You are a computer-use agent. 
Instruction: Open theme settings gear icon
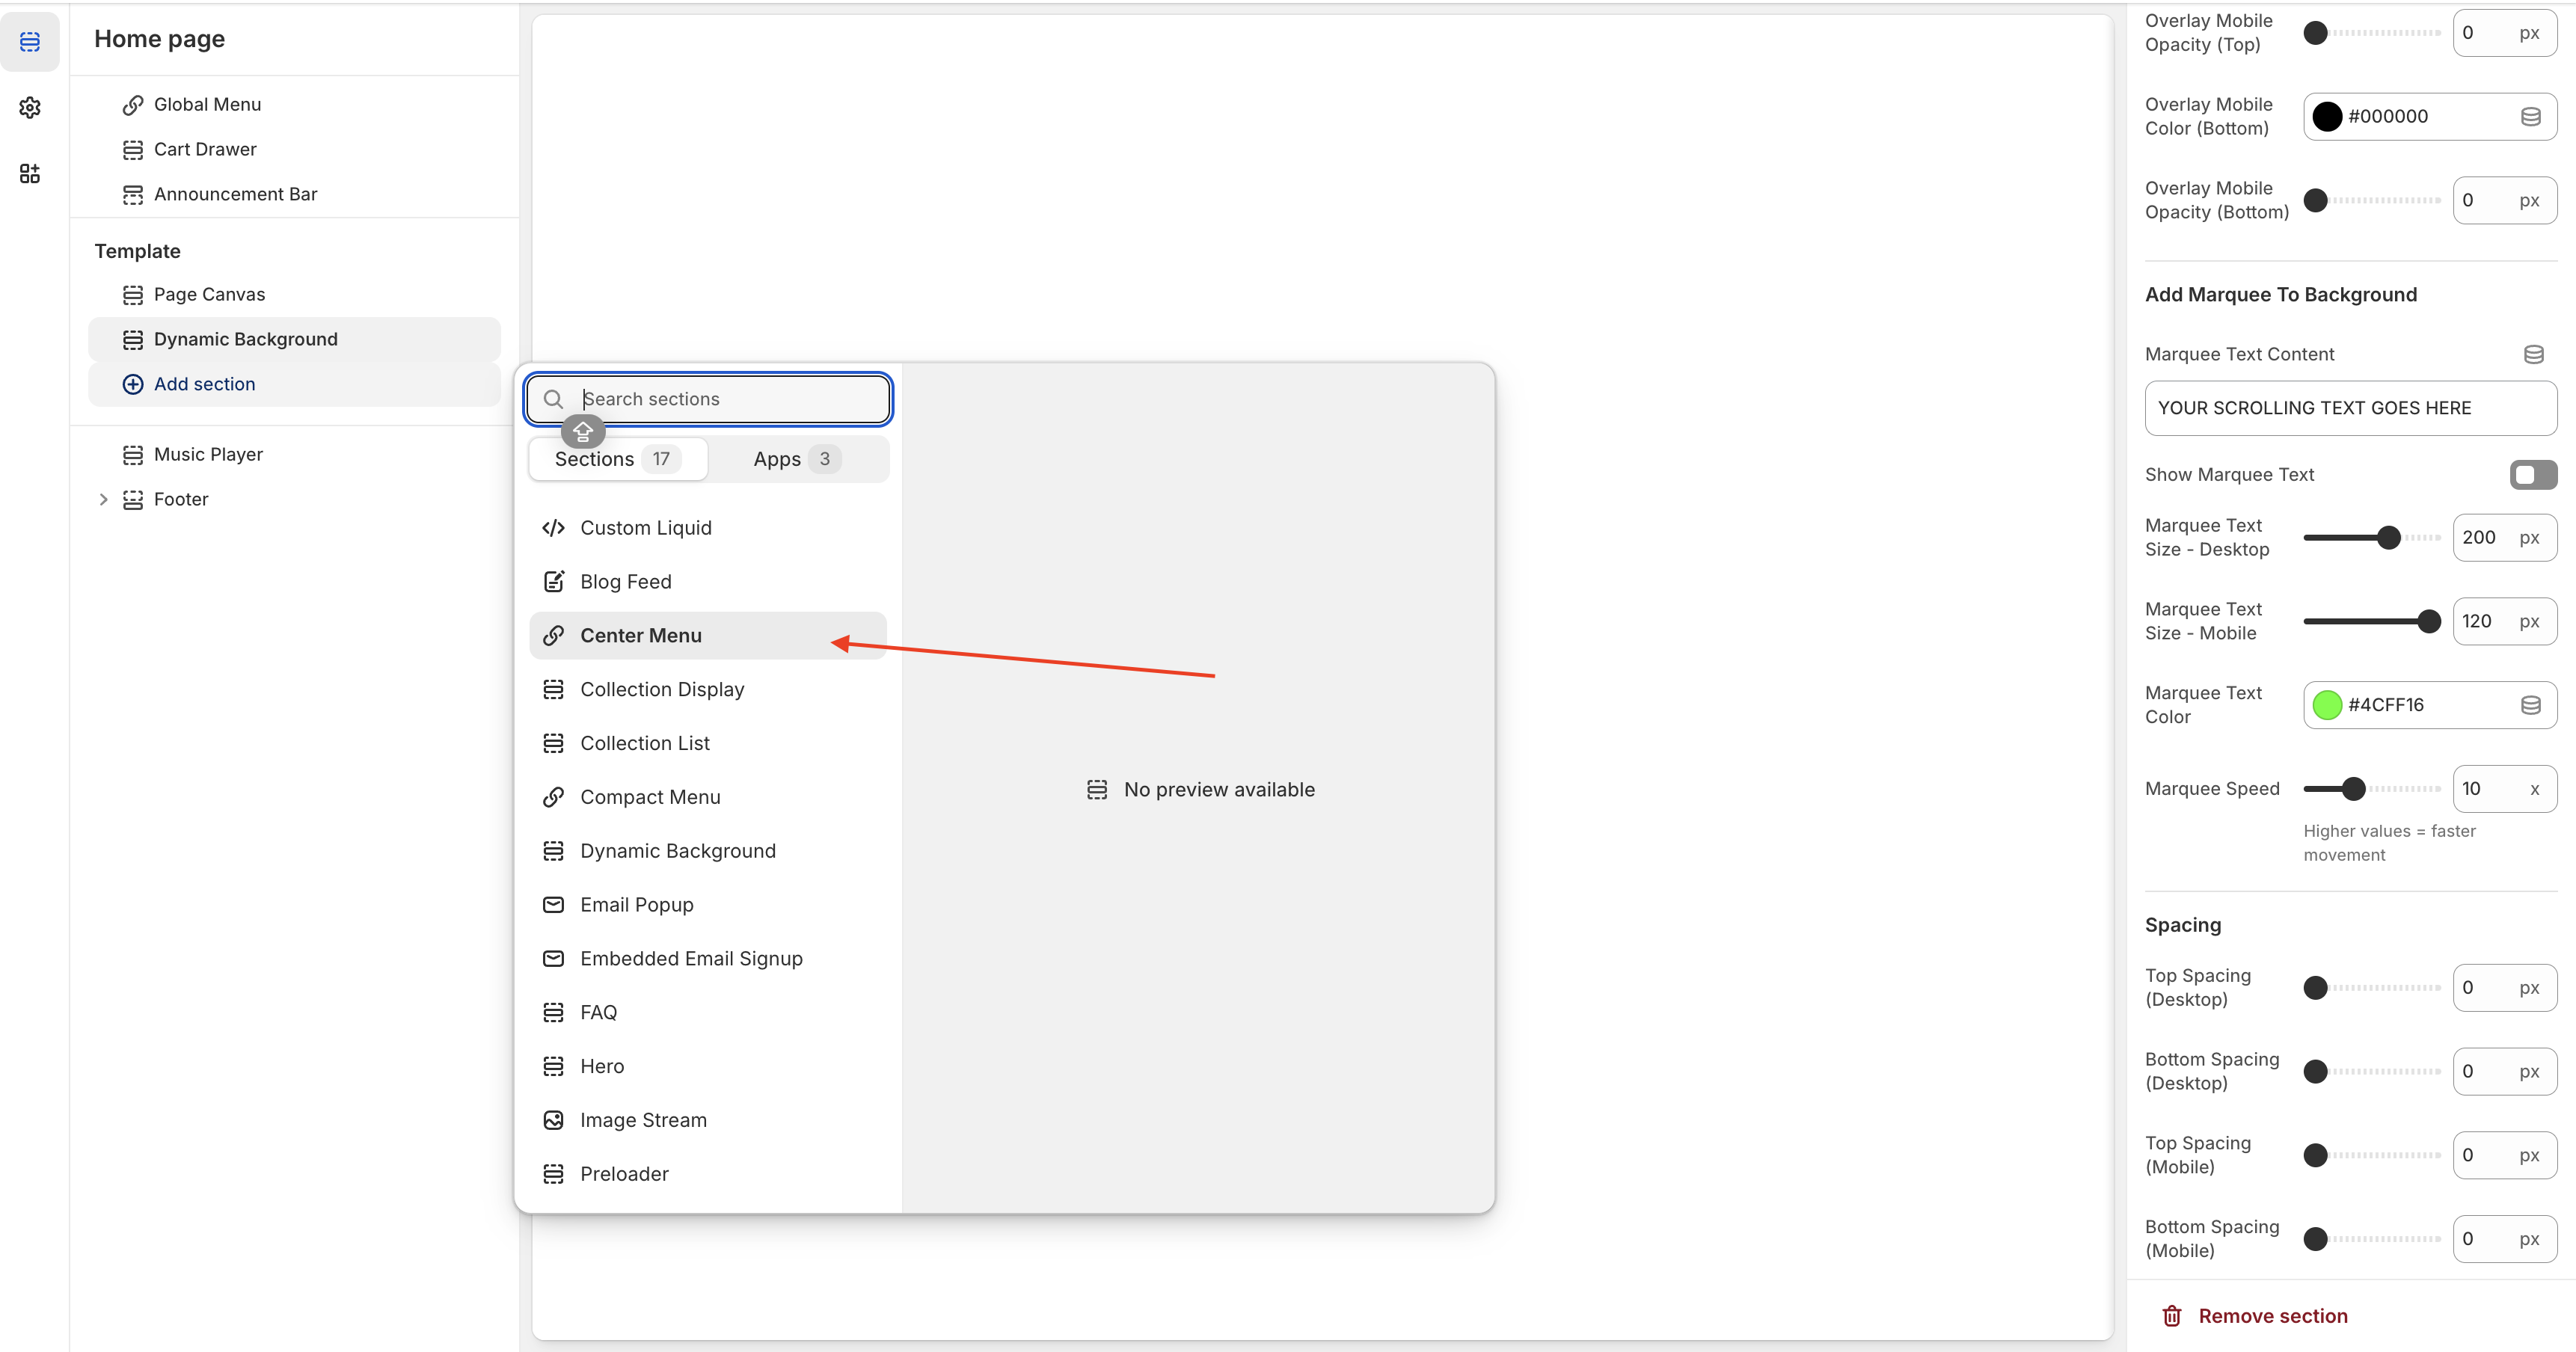(30, 108)
